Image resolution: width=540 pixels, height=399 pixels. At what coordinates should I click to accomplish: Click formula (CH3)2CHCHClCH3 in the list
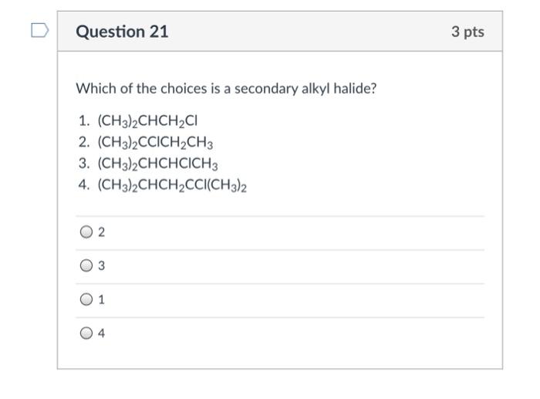pyautogui.click(x=157, y=164)
